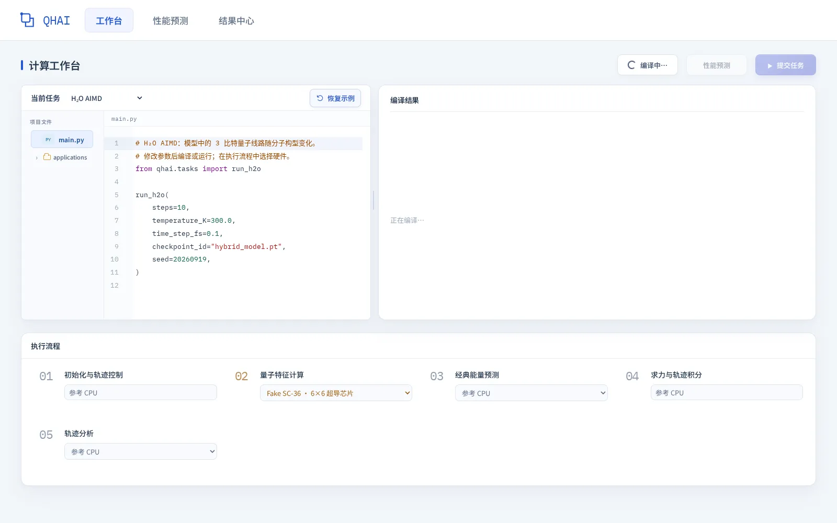This screenshot has width=837, height=523.
Task: Click the applications folder icon
Action: (47, 157)
